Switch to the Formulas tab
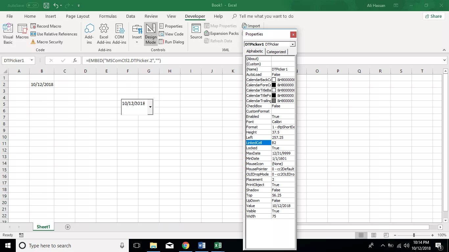The width and height of the screenshot is (449, 252). click(108, 16)
